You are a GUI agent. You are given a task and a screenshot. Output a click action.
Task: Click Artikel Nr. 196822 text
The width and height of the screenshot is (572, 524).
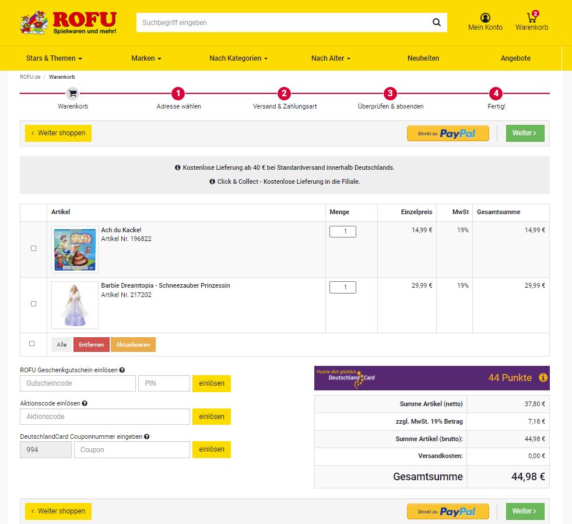tap(126, 239)
